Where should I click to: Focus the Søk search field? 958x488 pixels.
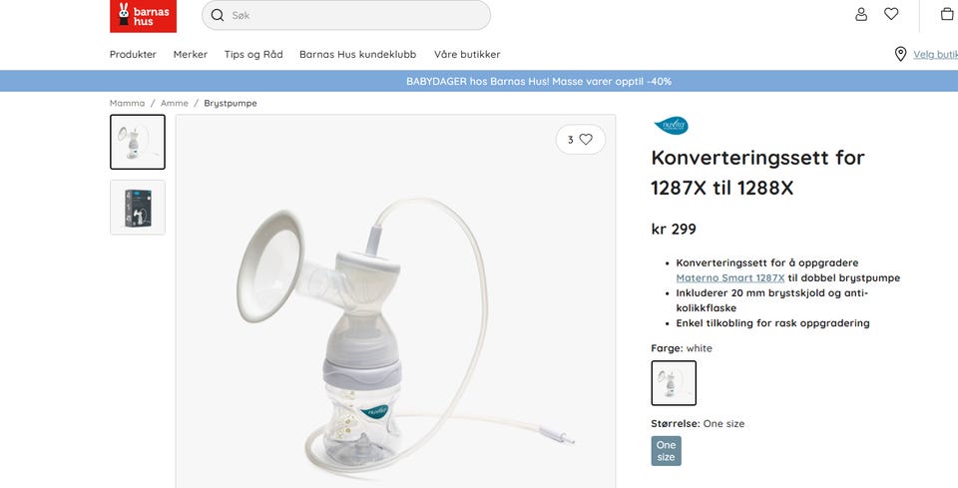click(x=346, y=15)
